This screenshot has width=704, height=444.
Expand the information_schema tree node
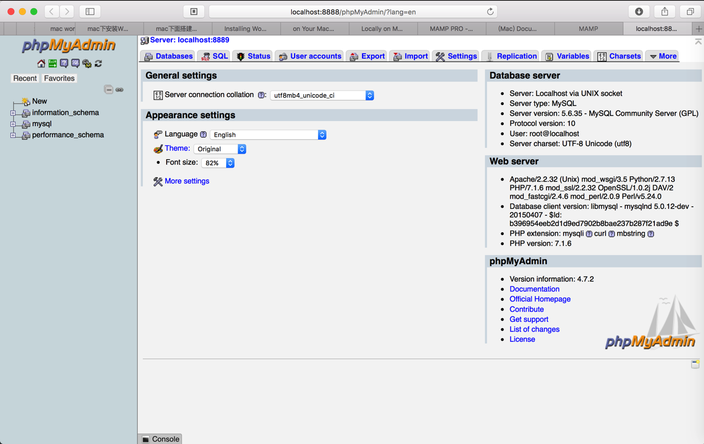click(13, 113)
